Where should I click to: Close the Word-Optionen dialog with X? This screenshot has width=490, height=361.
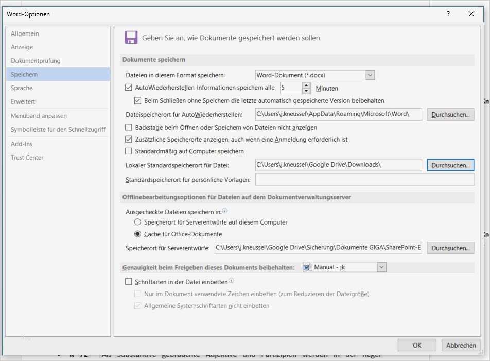click(471, 14)
